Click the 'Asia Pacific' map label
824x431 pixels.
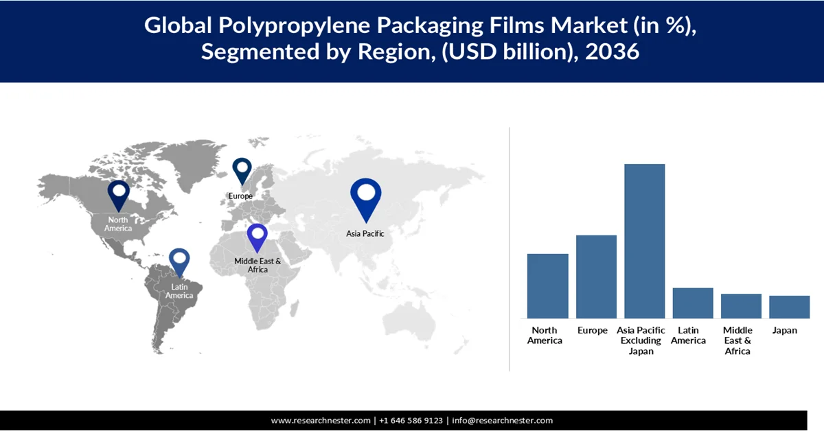365,233
